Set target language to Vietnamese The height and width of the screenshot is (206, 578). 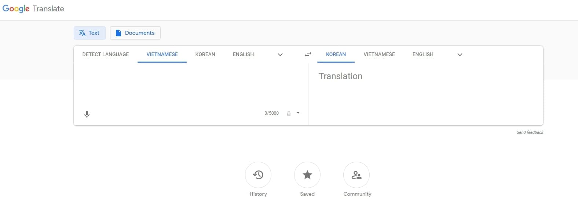(379, 54)
